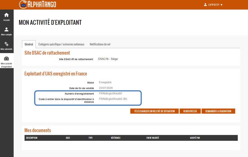The height and width of the screenshot is (157, 248).
Task: Open Catégorie spécifique / scénarios nationaux tab
Action: tap(61, 44)
